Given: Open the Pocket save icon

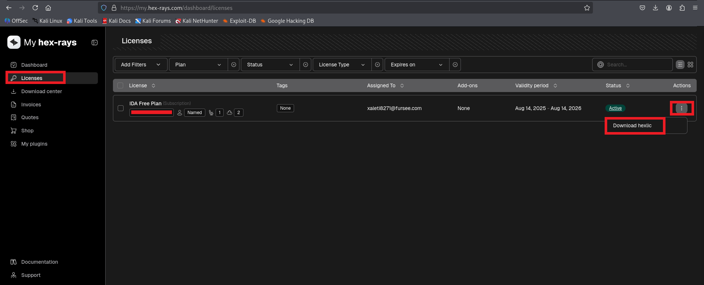Looking at the screenshot, I should (642, 8).
